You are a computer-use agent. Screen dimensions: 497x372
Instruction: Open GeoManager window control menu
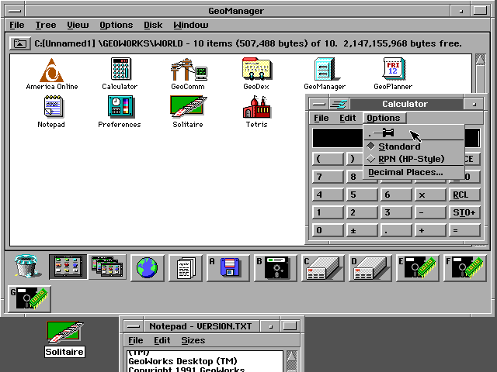[x=15, y=11]
